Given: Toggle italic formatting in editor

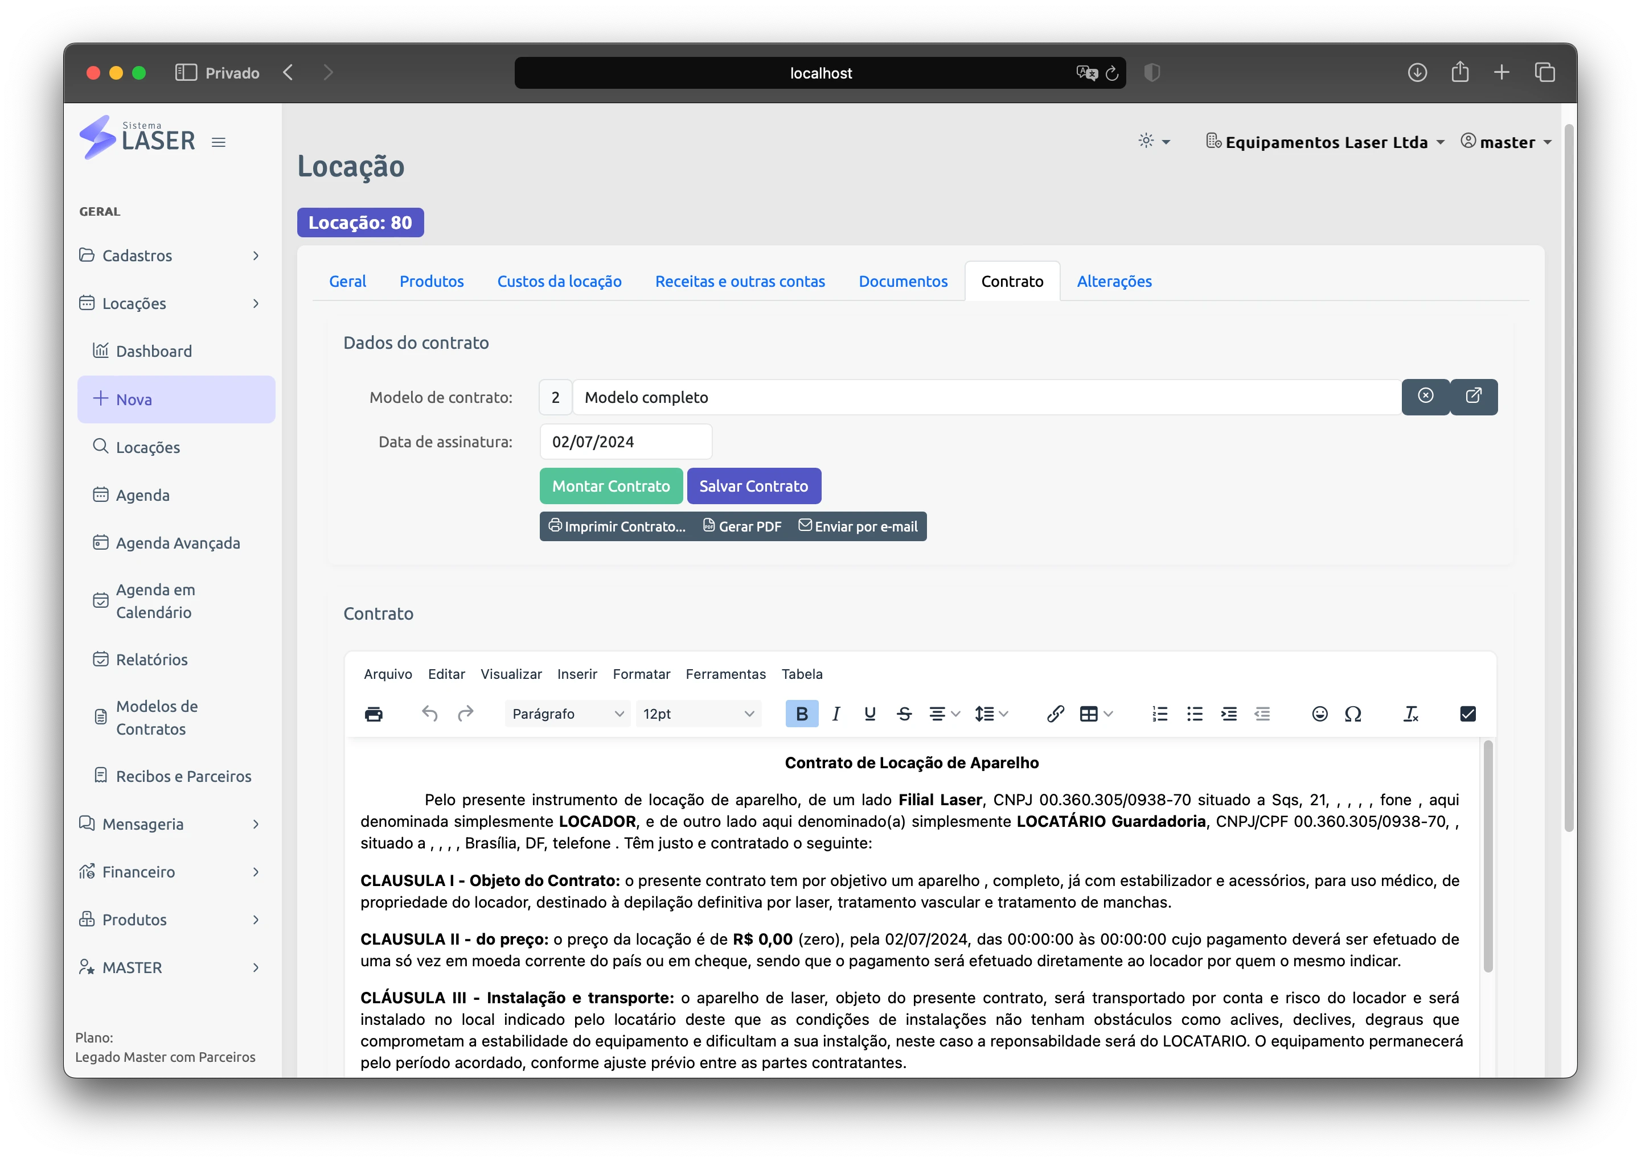Looking at the screenshot, I should coord(835,714).
